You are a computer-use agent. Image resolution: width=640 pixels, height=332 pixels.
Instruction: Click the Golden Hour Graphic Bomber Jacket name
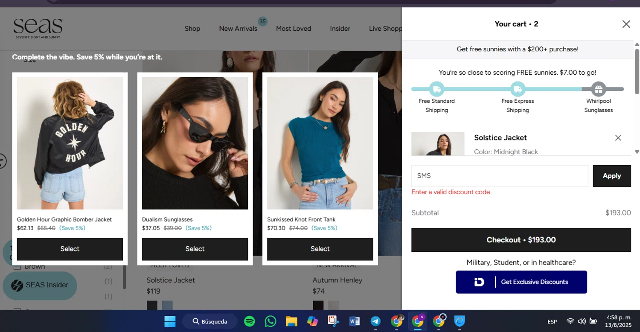pos(64,219)
